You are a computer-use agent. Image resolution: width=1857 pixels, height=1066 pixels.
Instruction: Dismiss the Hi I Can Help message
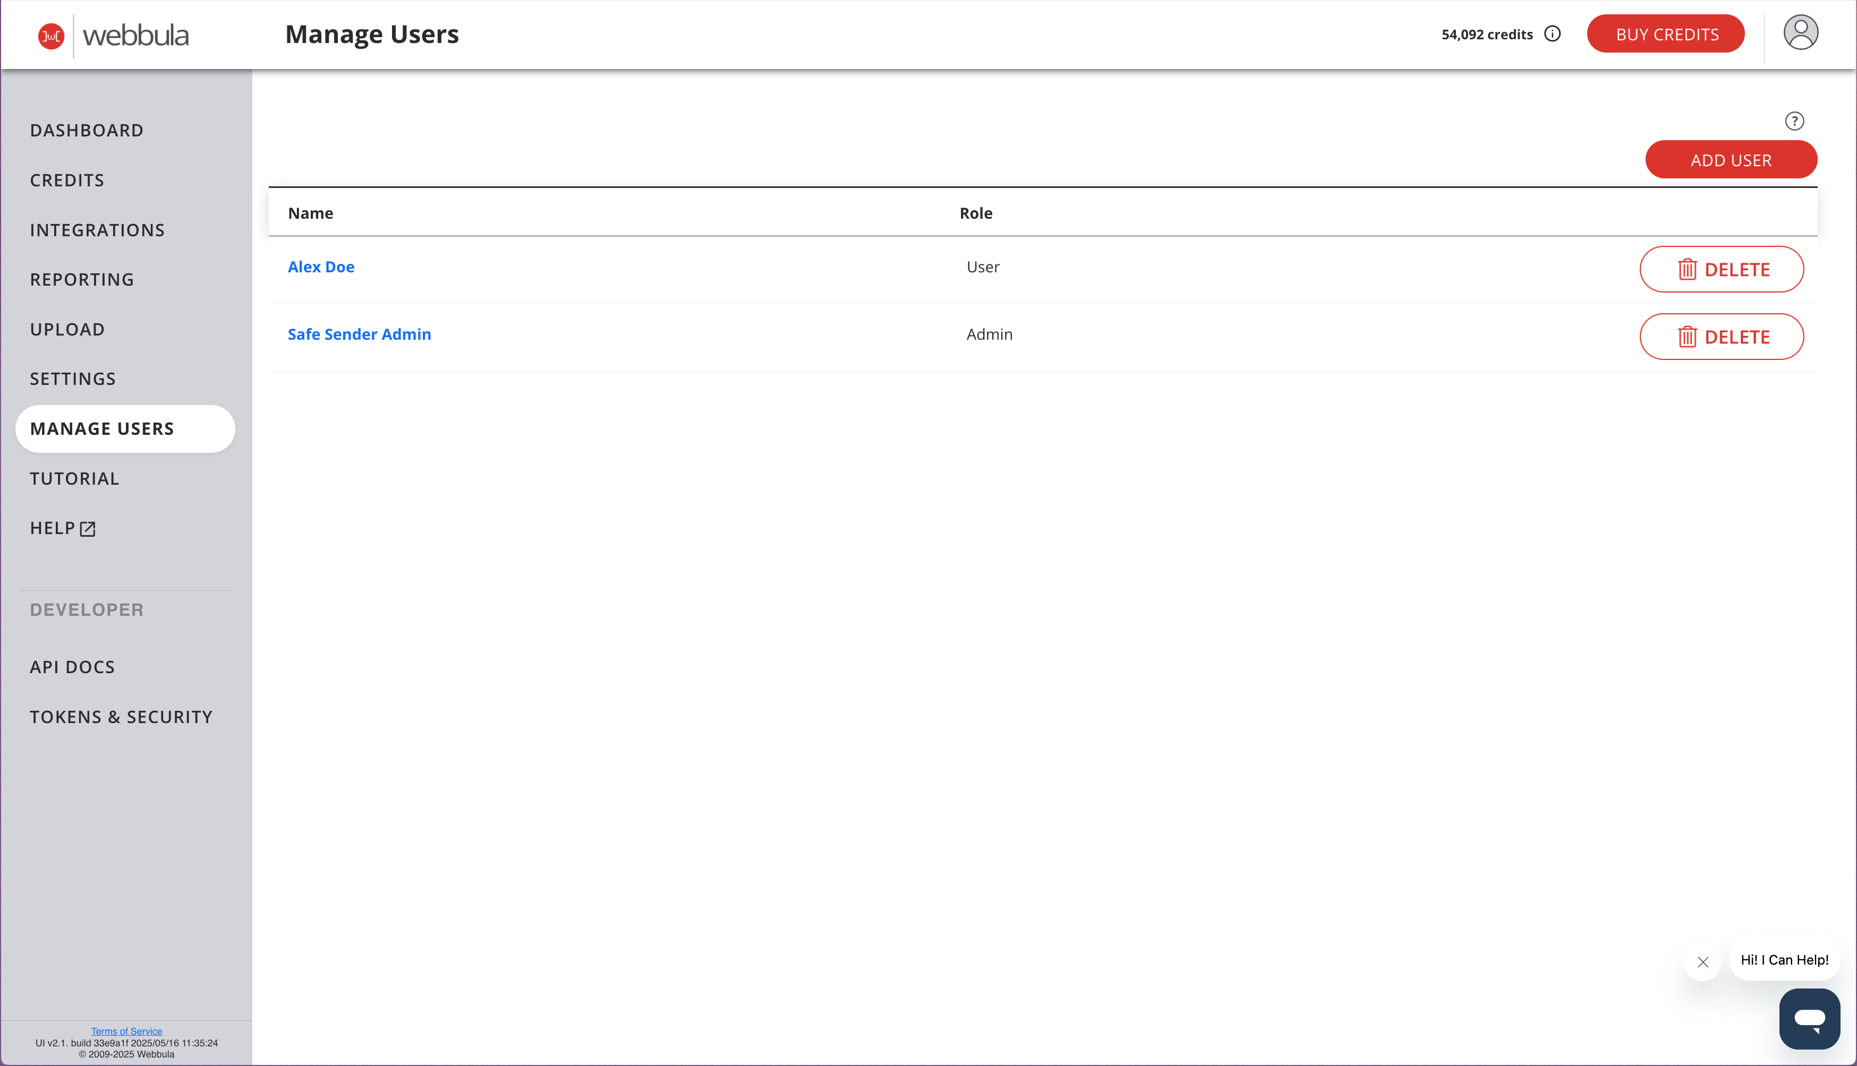pos(1702,961)
